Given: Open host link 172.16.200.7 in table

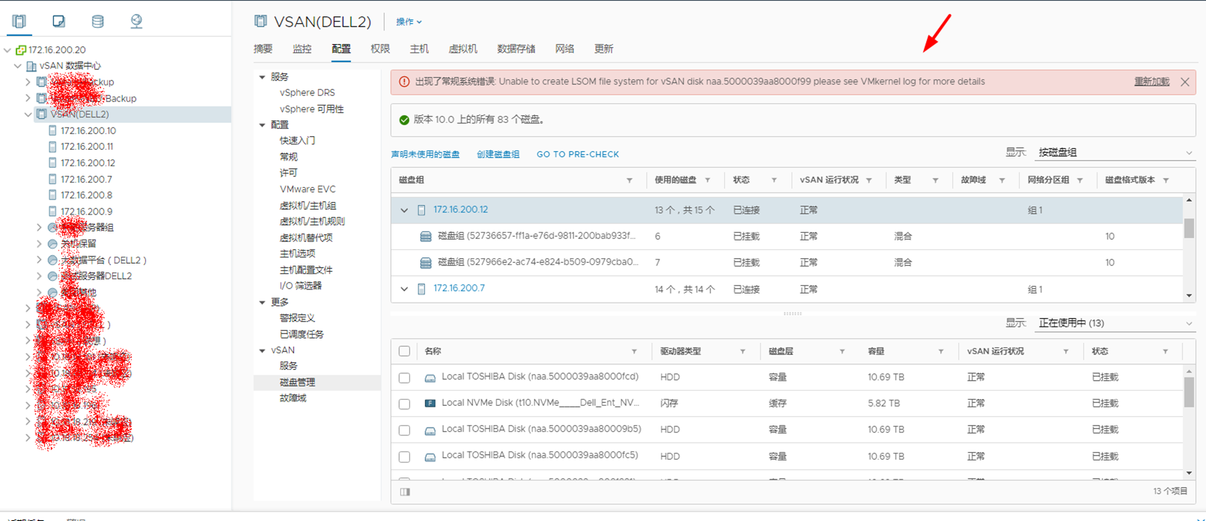Looking at the screenshot, I should click(x=459, y=289).
